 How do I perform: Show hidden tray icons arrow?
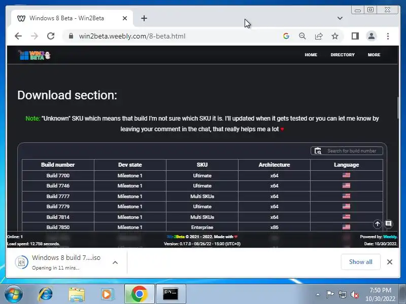point(318,294)
